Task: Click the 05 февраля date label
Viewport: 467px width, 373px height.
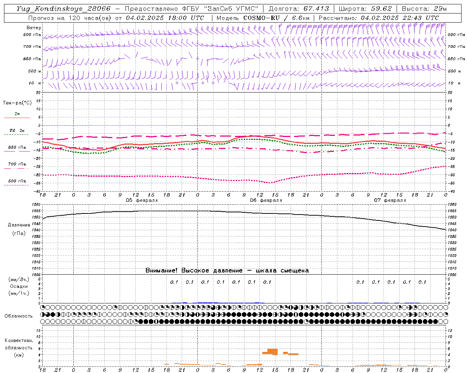Action: (x=142, y=200)
